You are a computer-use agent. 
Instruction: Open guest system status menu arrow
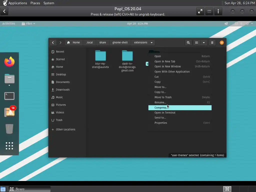click(x=252, y=24)
